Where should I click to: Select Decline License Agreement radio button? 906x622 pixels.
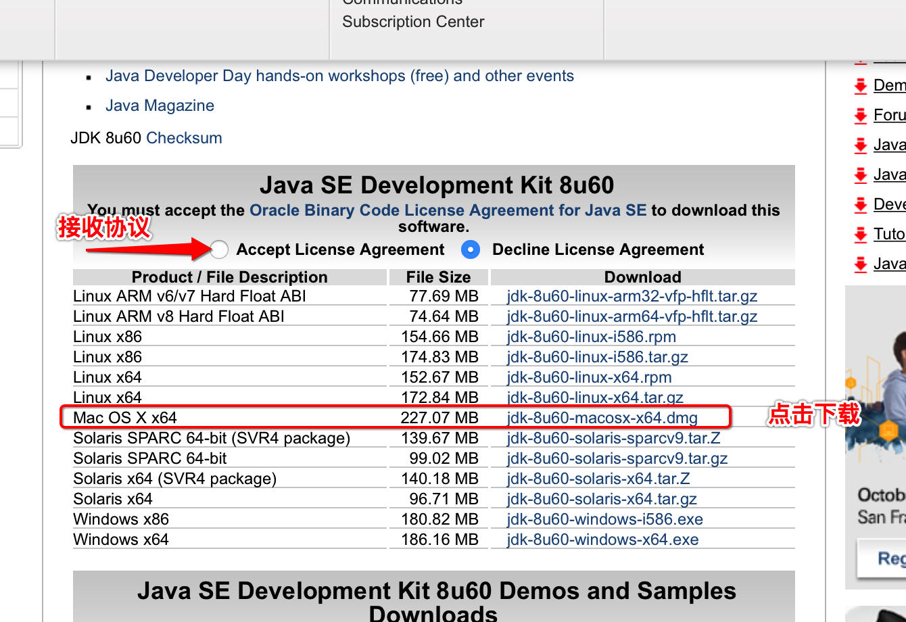click(471, 249)
